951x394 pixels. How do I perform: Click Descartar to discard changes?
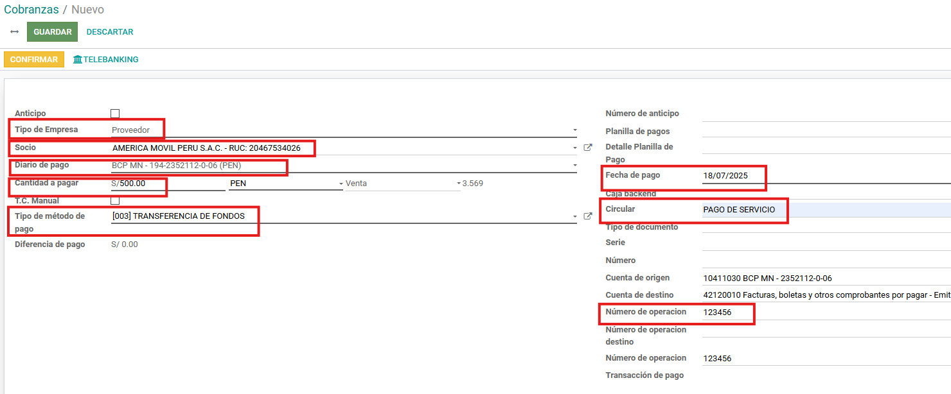tap(110, 32)
